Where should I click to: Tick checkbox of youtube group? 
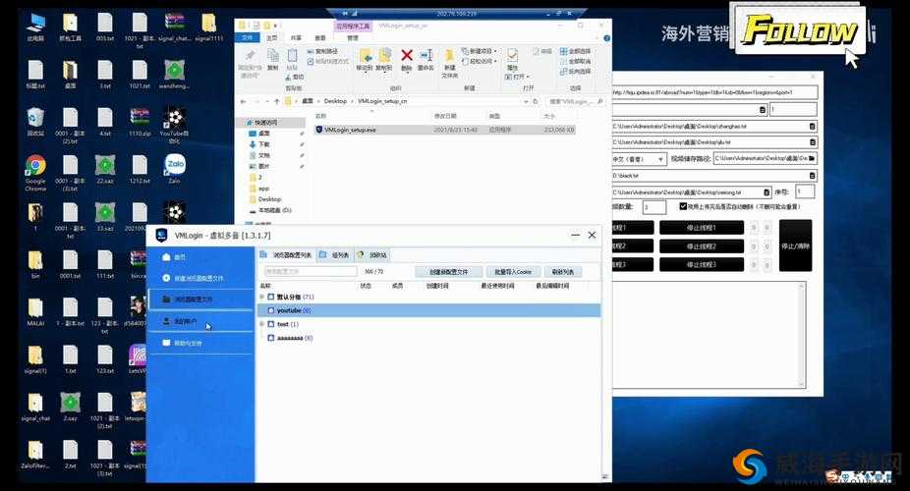(x=271, y=310)
